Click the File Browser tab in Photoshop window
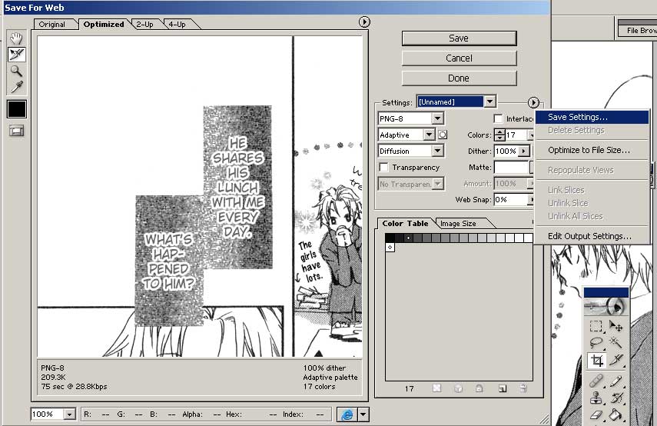This screenshot has height=426, width=657. [638, 30]
